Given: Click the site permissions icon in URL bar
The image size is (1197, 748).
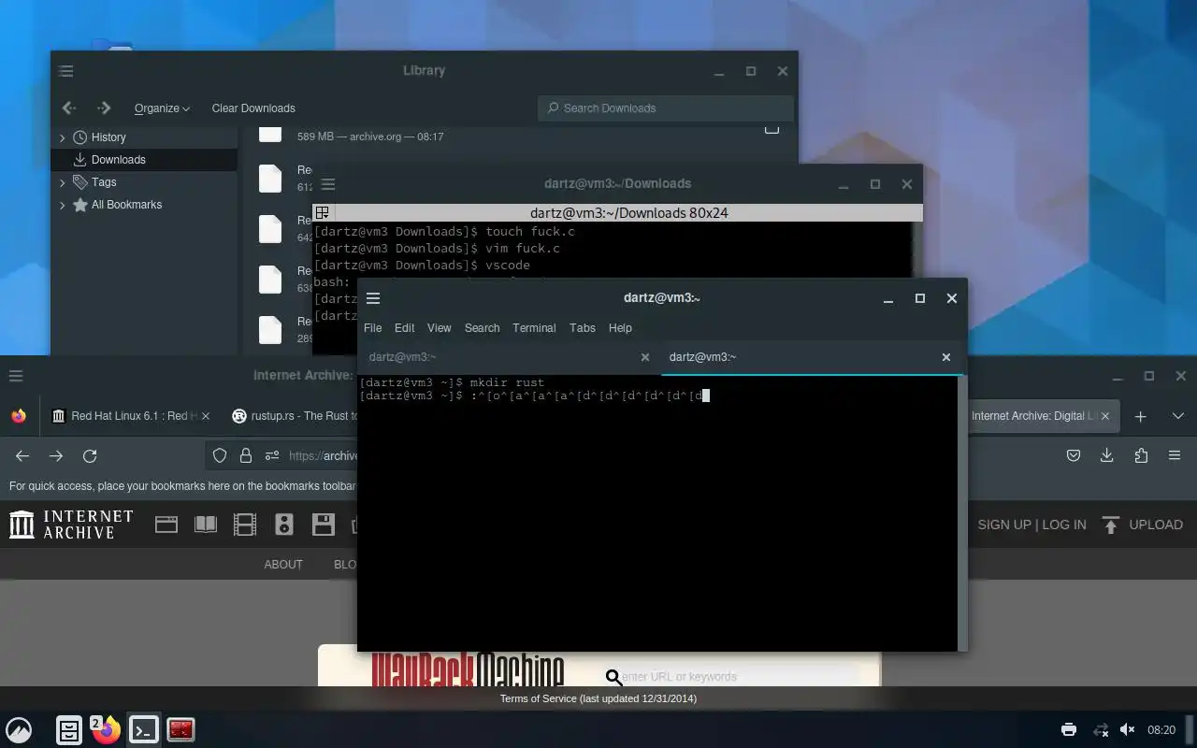Looking at the screenshot, I should click(272, 456).
